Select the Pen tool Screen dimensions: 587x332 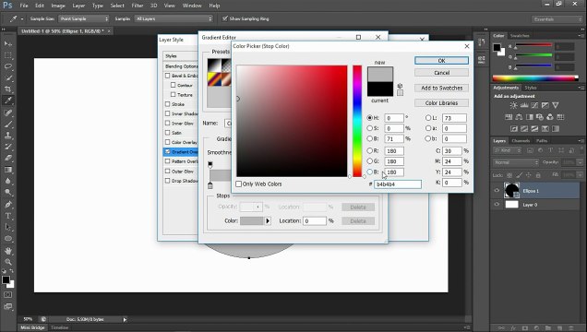(8, 204)
